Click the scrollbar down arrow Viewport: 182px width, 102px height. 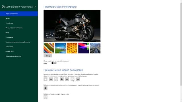tap(181, 100)
